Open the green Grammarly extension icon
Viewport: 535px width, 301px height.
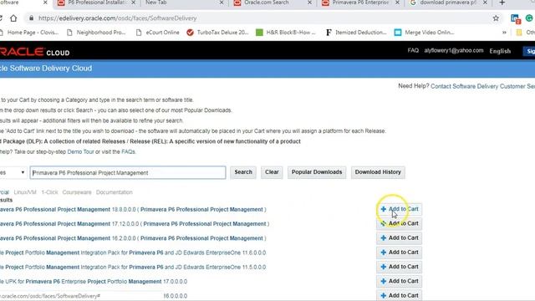point(529,18)
